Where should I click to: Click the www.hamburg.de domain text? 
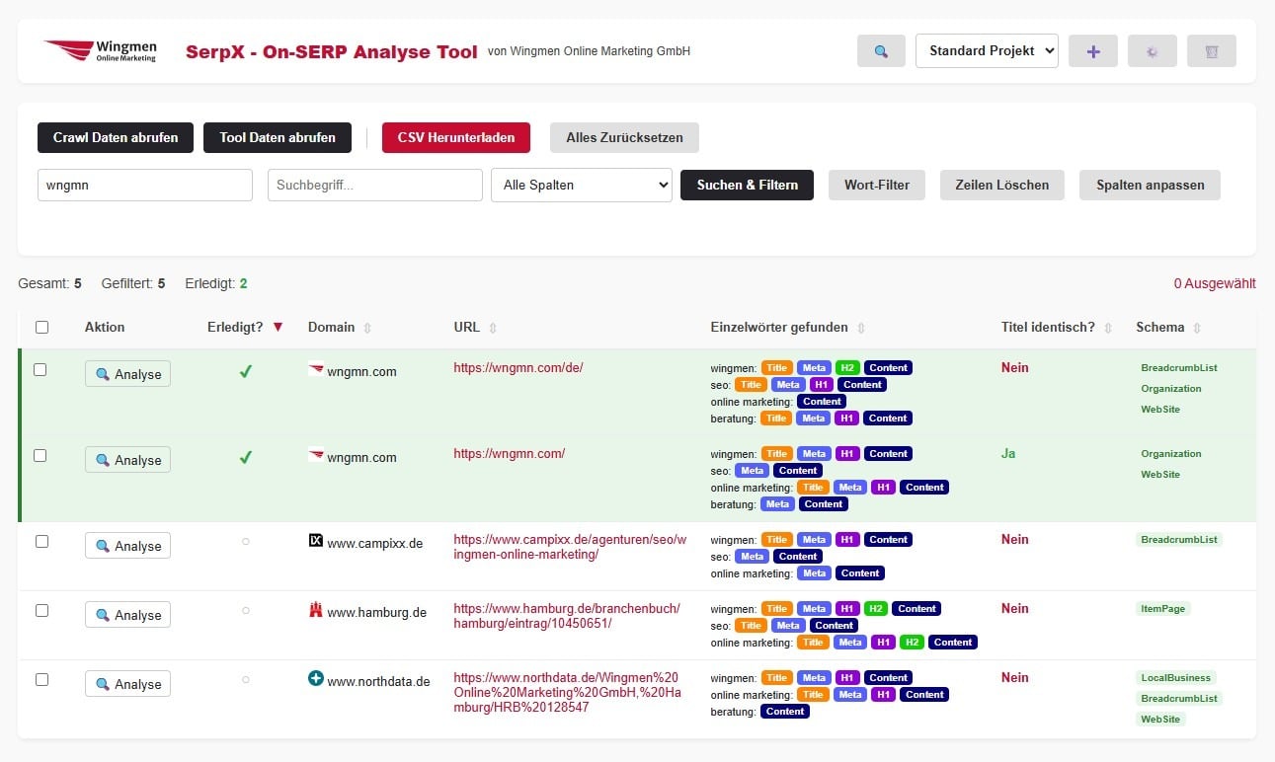[377, 613]
